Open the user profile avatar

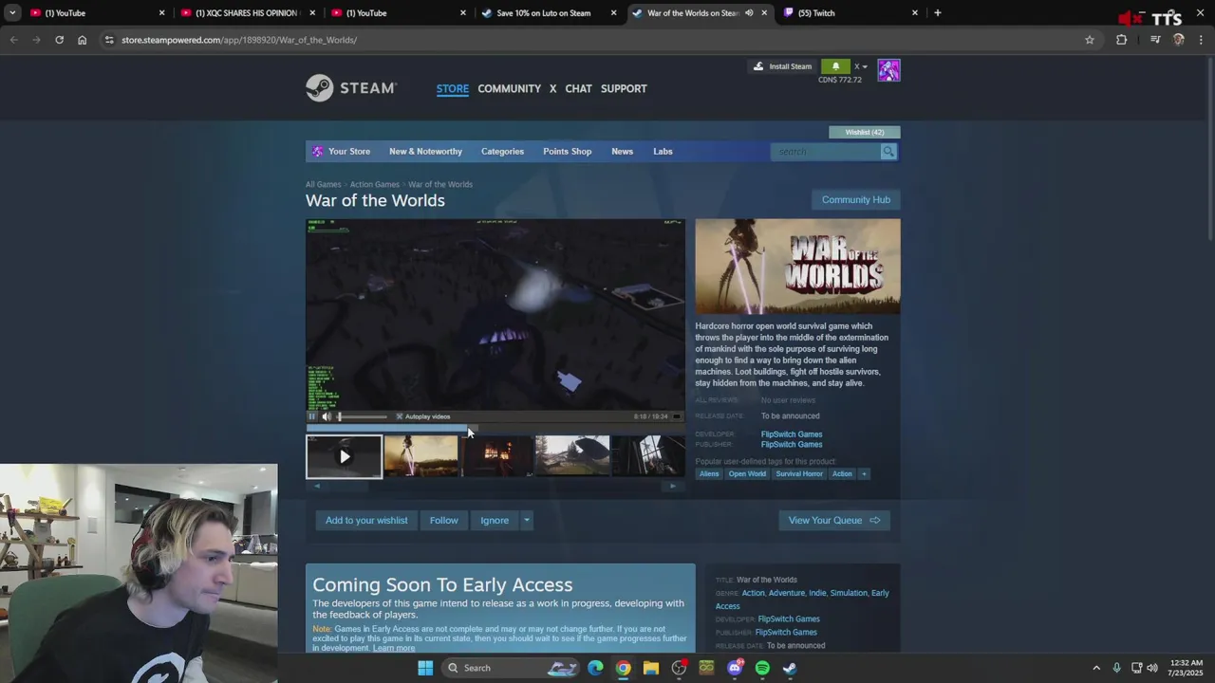tap(888, 70)
